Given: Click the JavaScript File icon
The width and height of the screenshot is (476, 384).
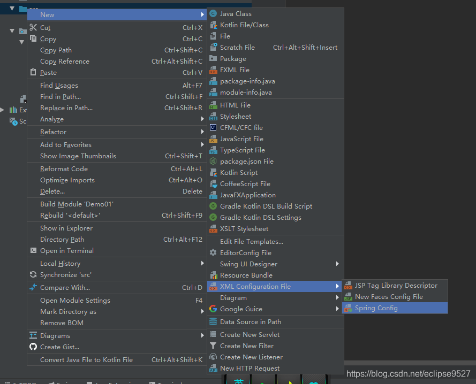Looking at the screenshot, I should [214, 139].
